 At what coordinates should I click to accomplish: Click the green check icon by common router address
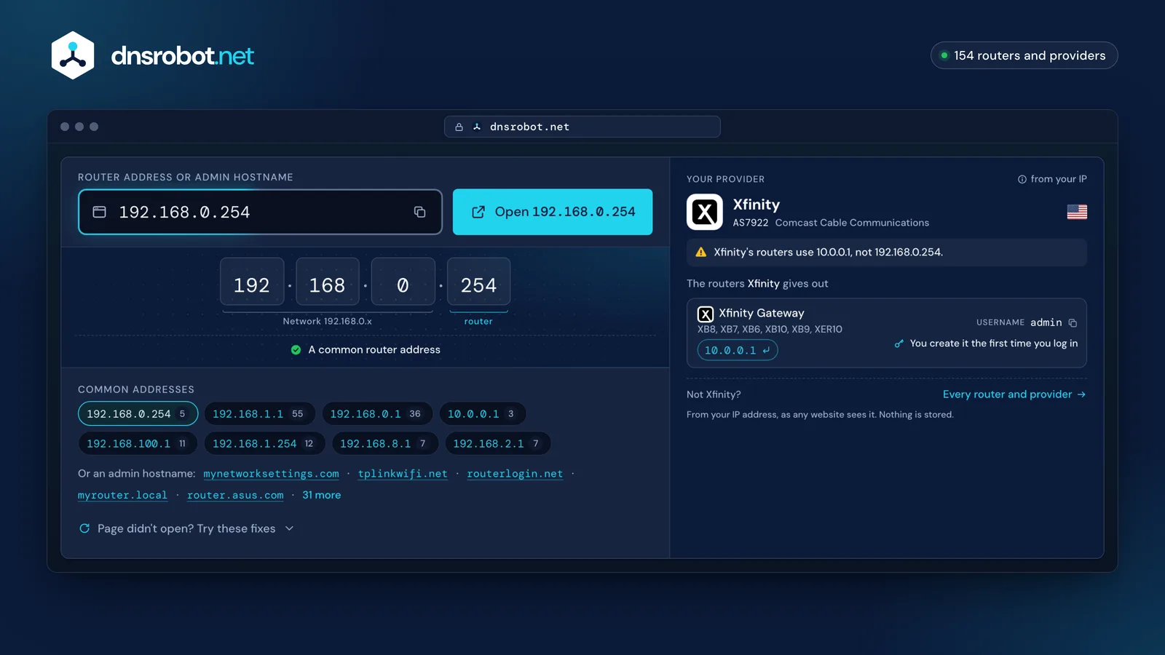coord(296,350)
